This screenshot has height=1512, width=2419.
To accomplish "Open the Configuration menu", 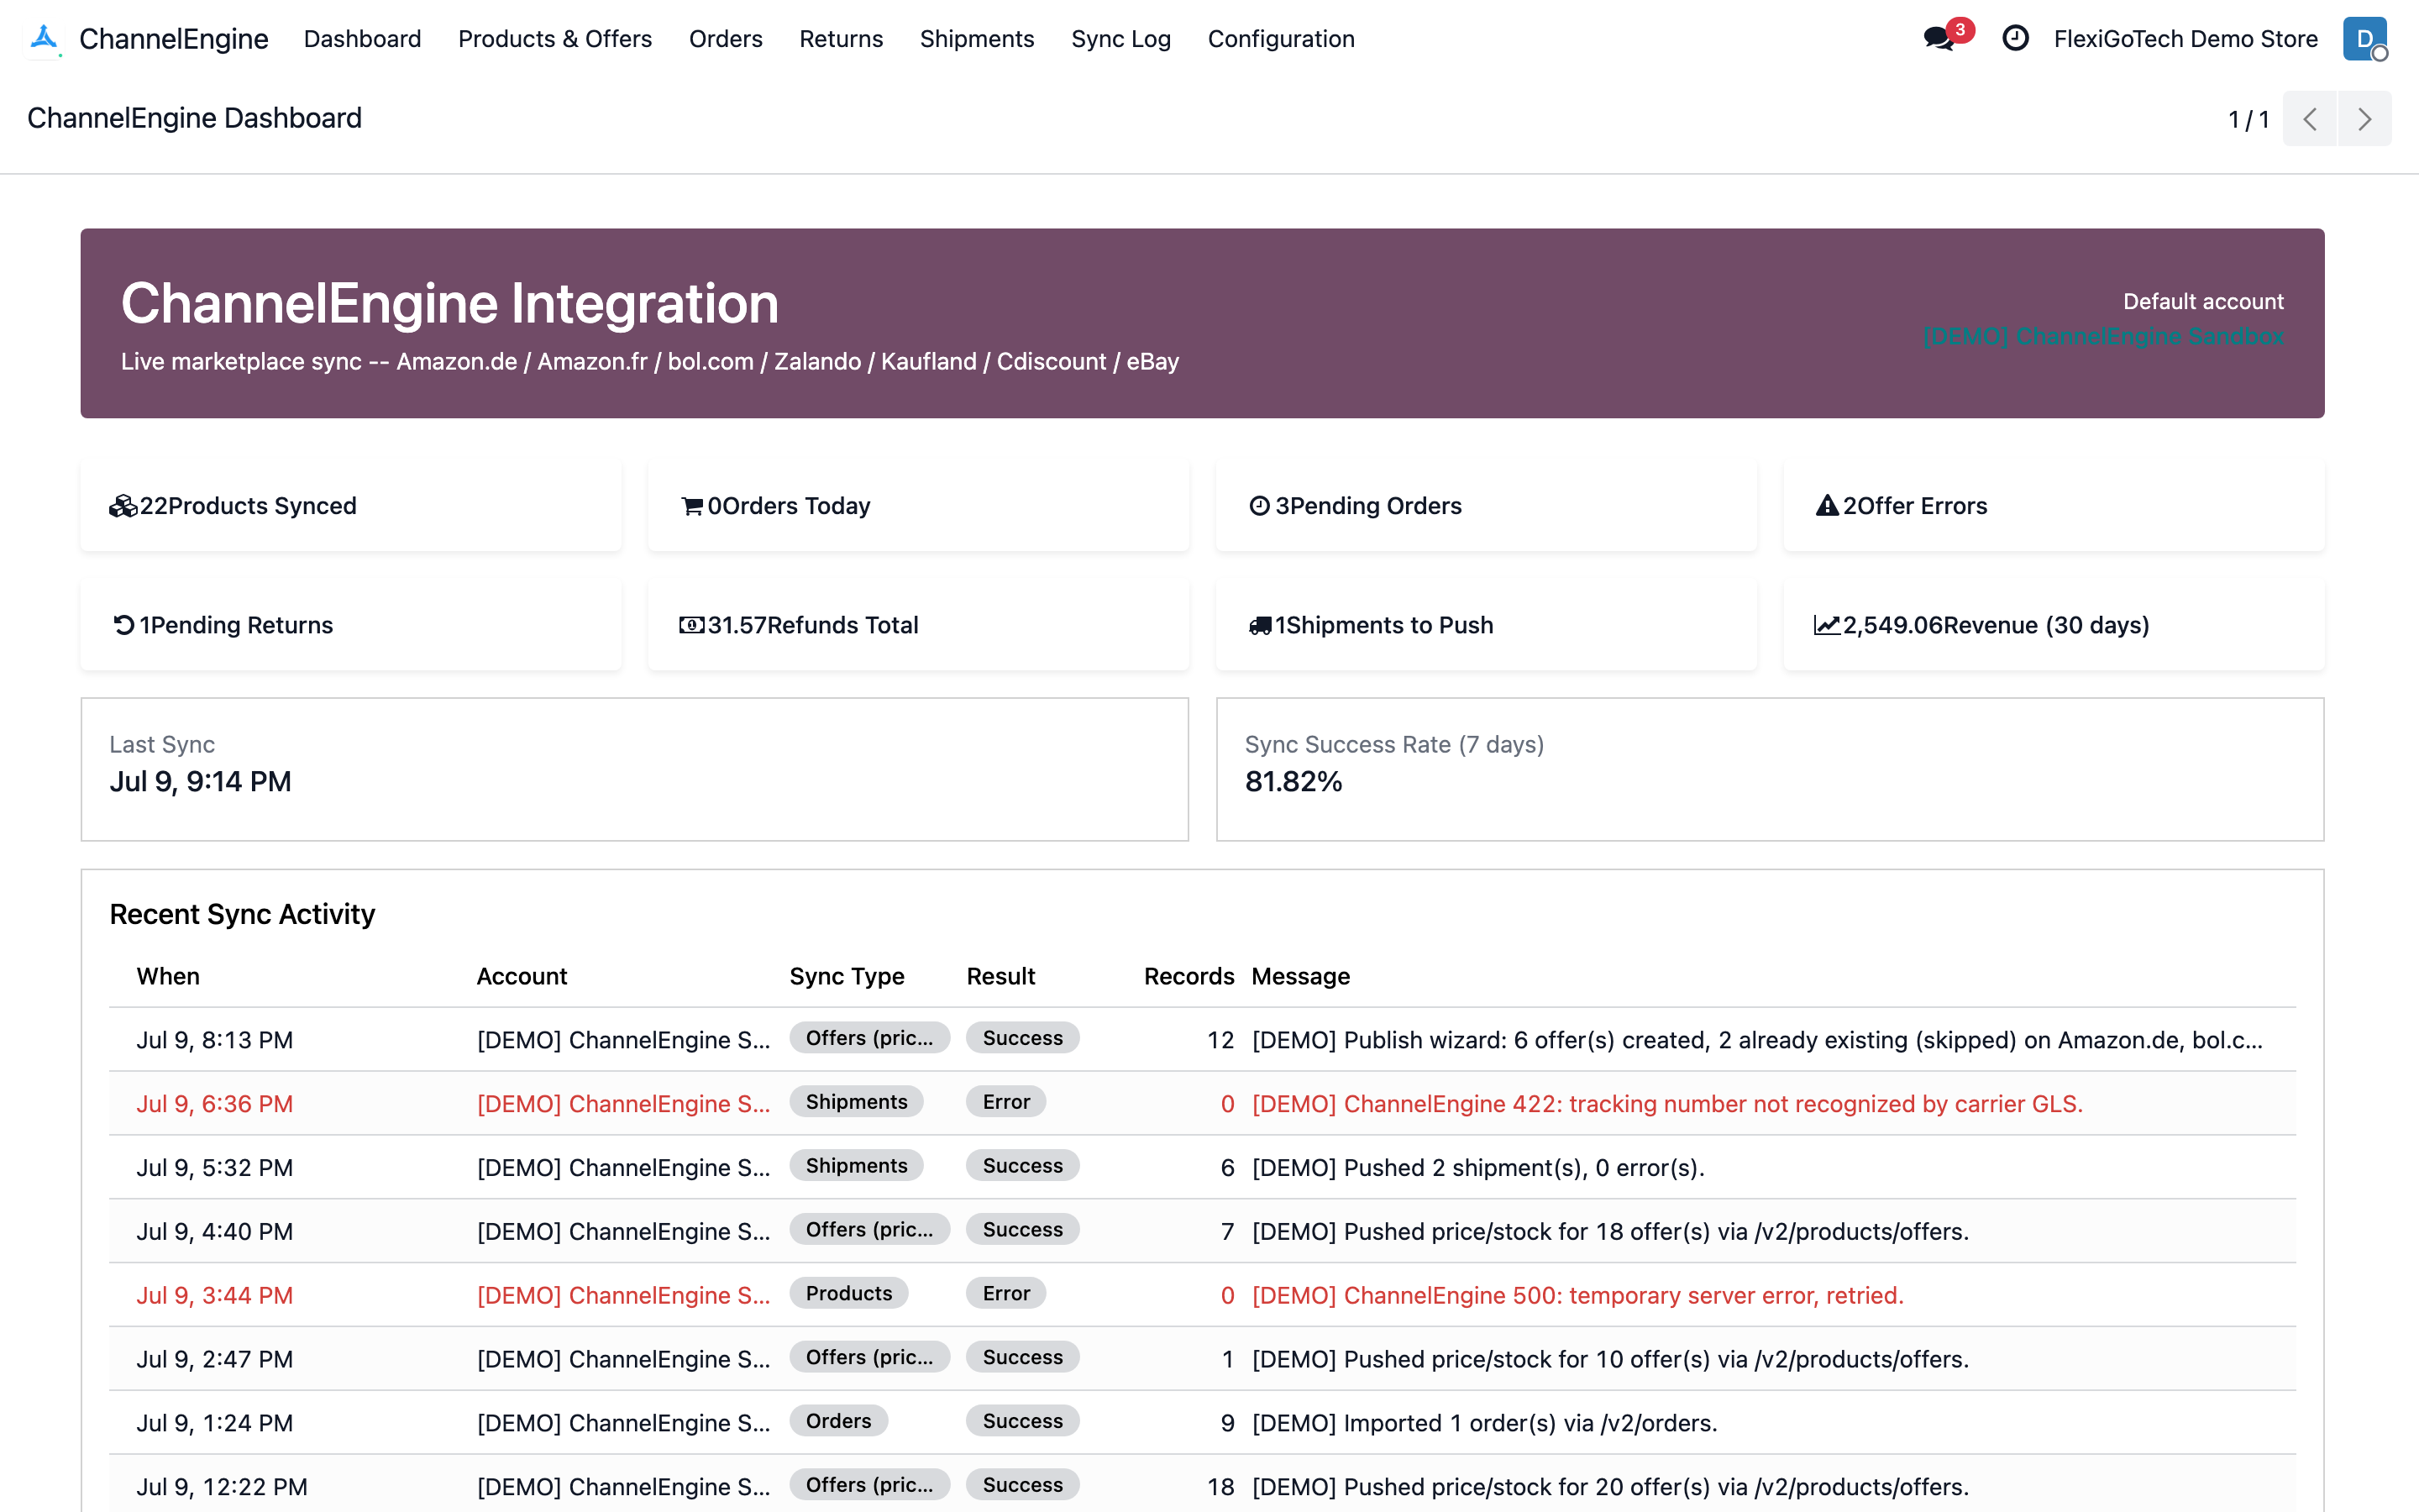I will 1280,39.
